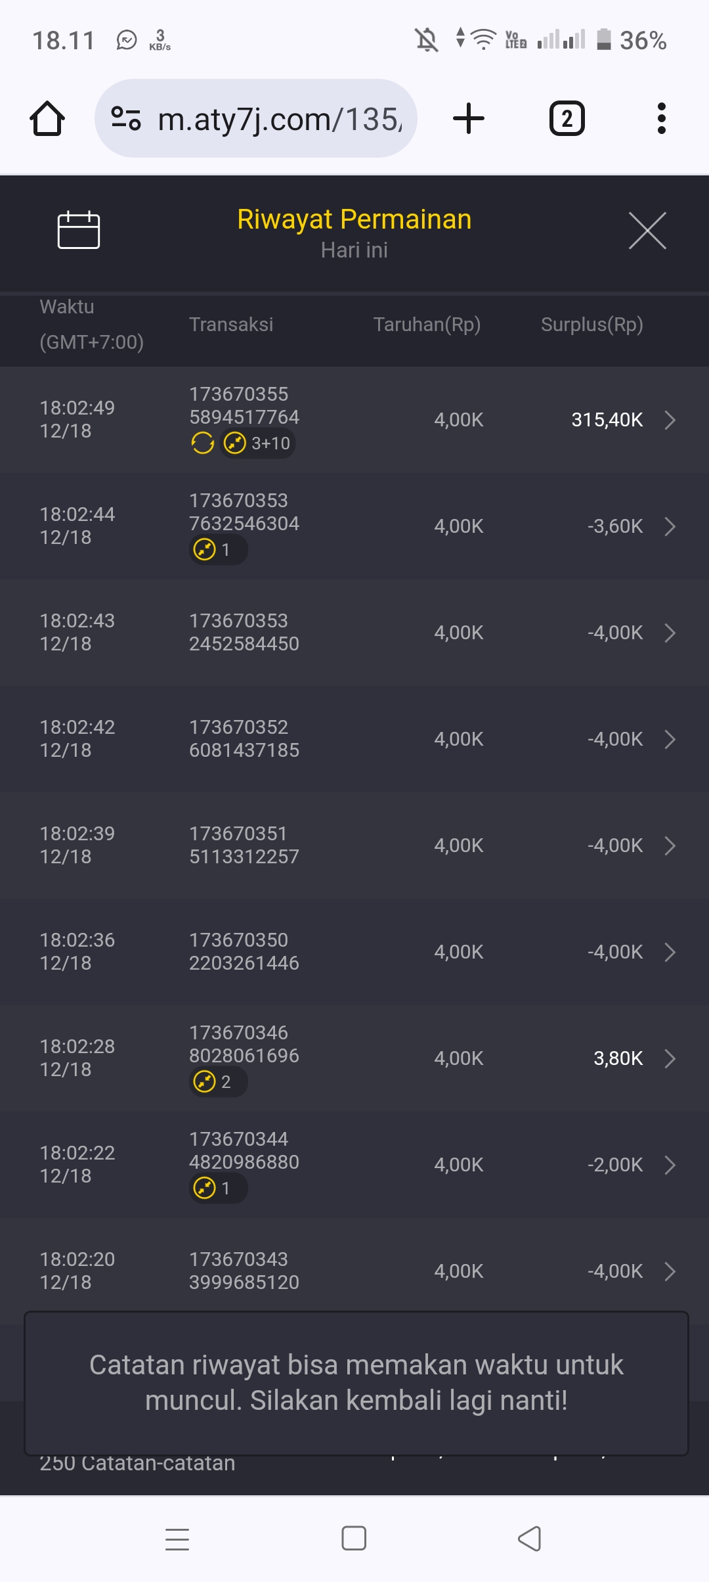Select transaction 173670351 5113312257 entry

[x=244, y=845]
